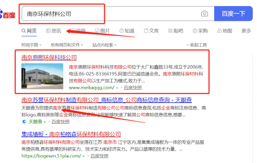This screenshot has height=163, width=257.
Task: Go to the 贴吧 tab
Action: click(176, 31)
